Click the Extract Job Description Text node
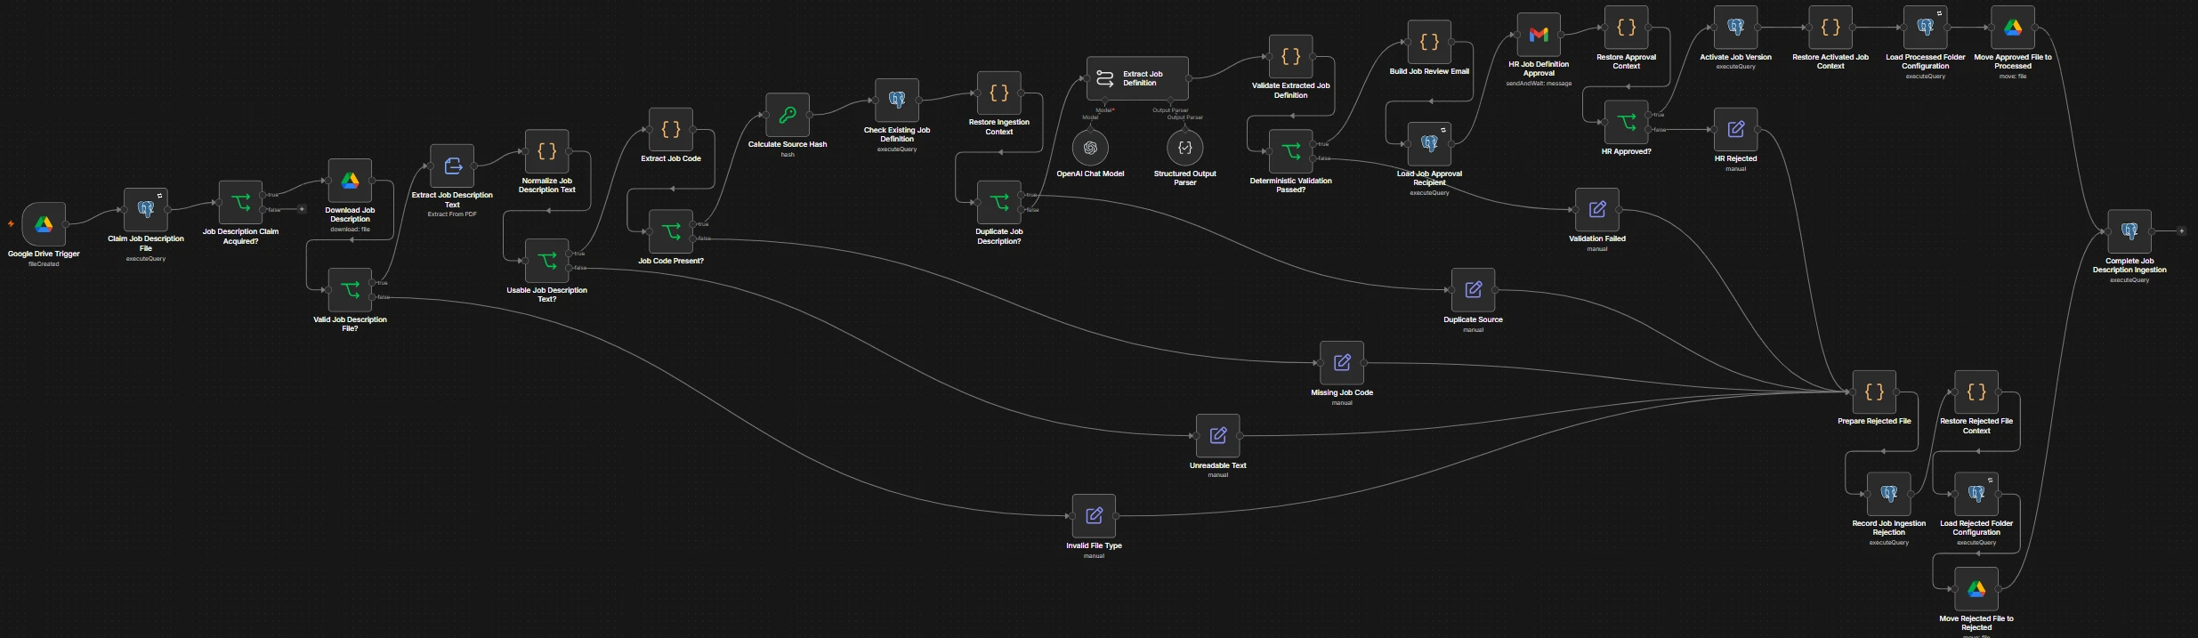Viewport: 2198px width, 638px height. [x=452, y=166]
